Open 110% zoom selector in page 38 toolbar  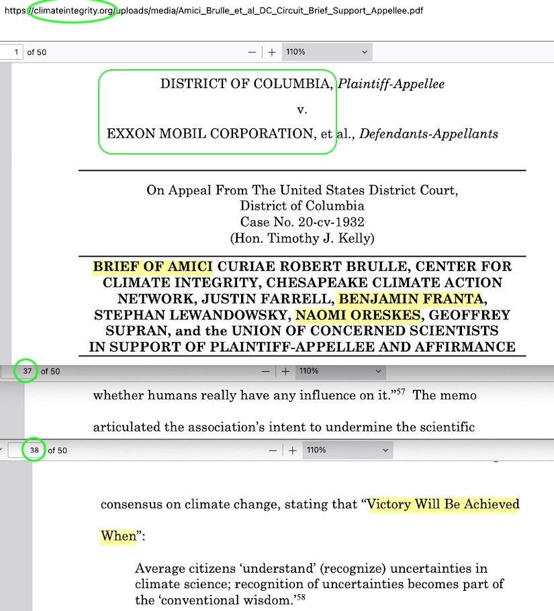pyautogui.click(x=347, y=450)
